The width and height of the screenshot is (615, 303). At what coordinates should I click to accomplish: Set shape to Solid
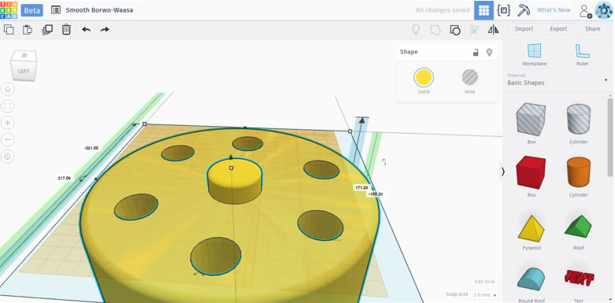(424, 77)
